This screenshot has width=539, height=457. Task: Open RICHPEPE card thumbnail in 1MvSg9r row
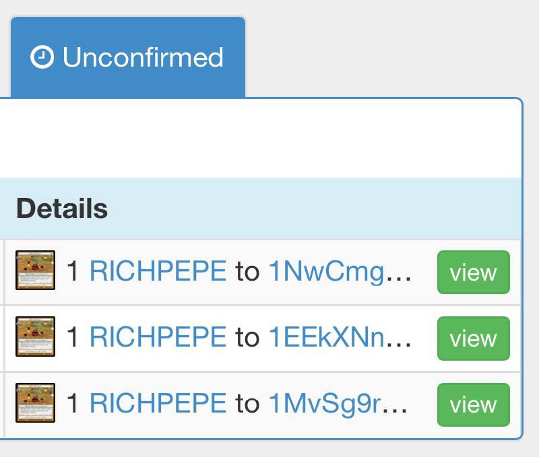36,402
